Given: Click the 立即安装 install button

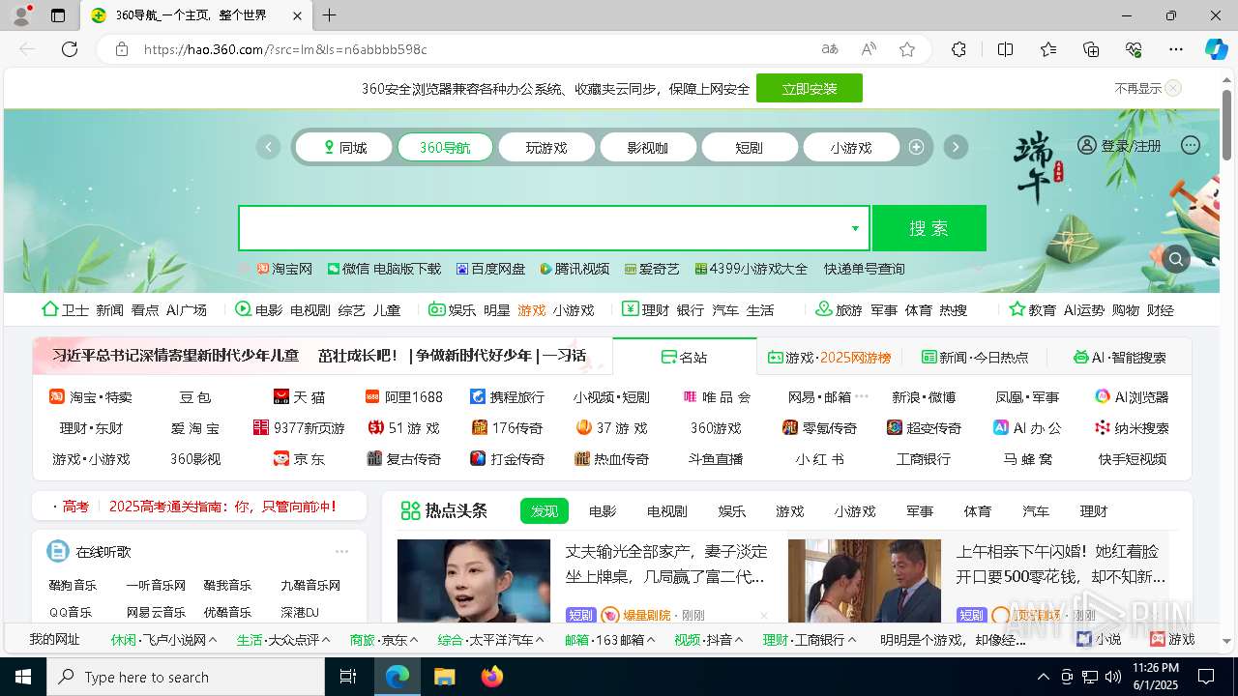Looking at the screenshot, I should tap(810, 88).
